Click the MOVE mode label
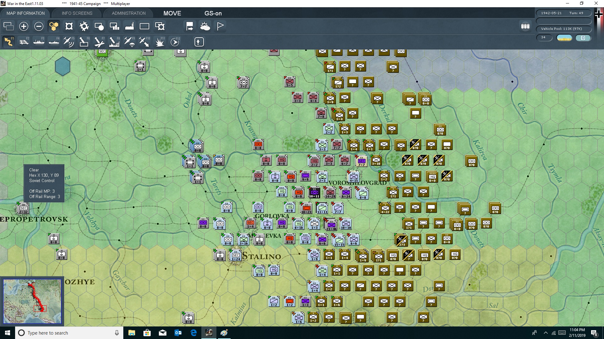The image size is (604, 339). (x=172, y=13)
